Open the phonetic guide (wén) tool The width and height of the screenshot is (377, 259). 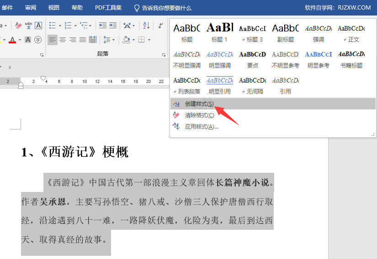pos(28,25)
